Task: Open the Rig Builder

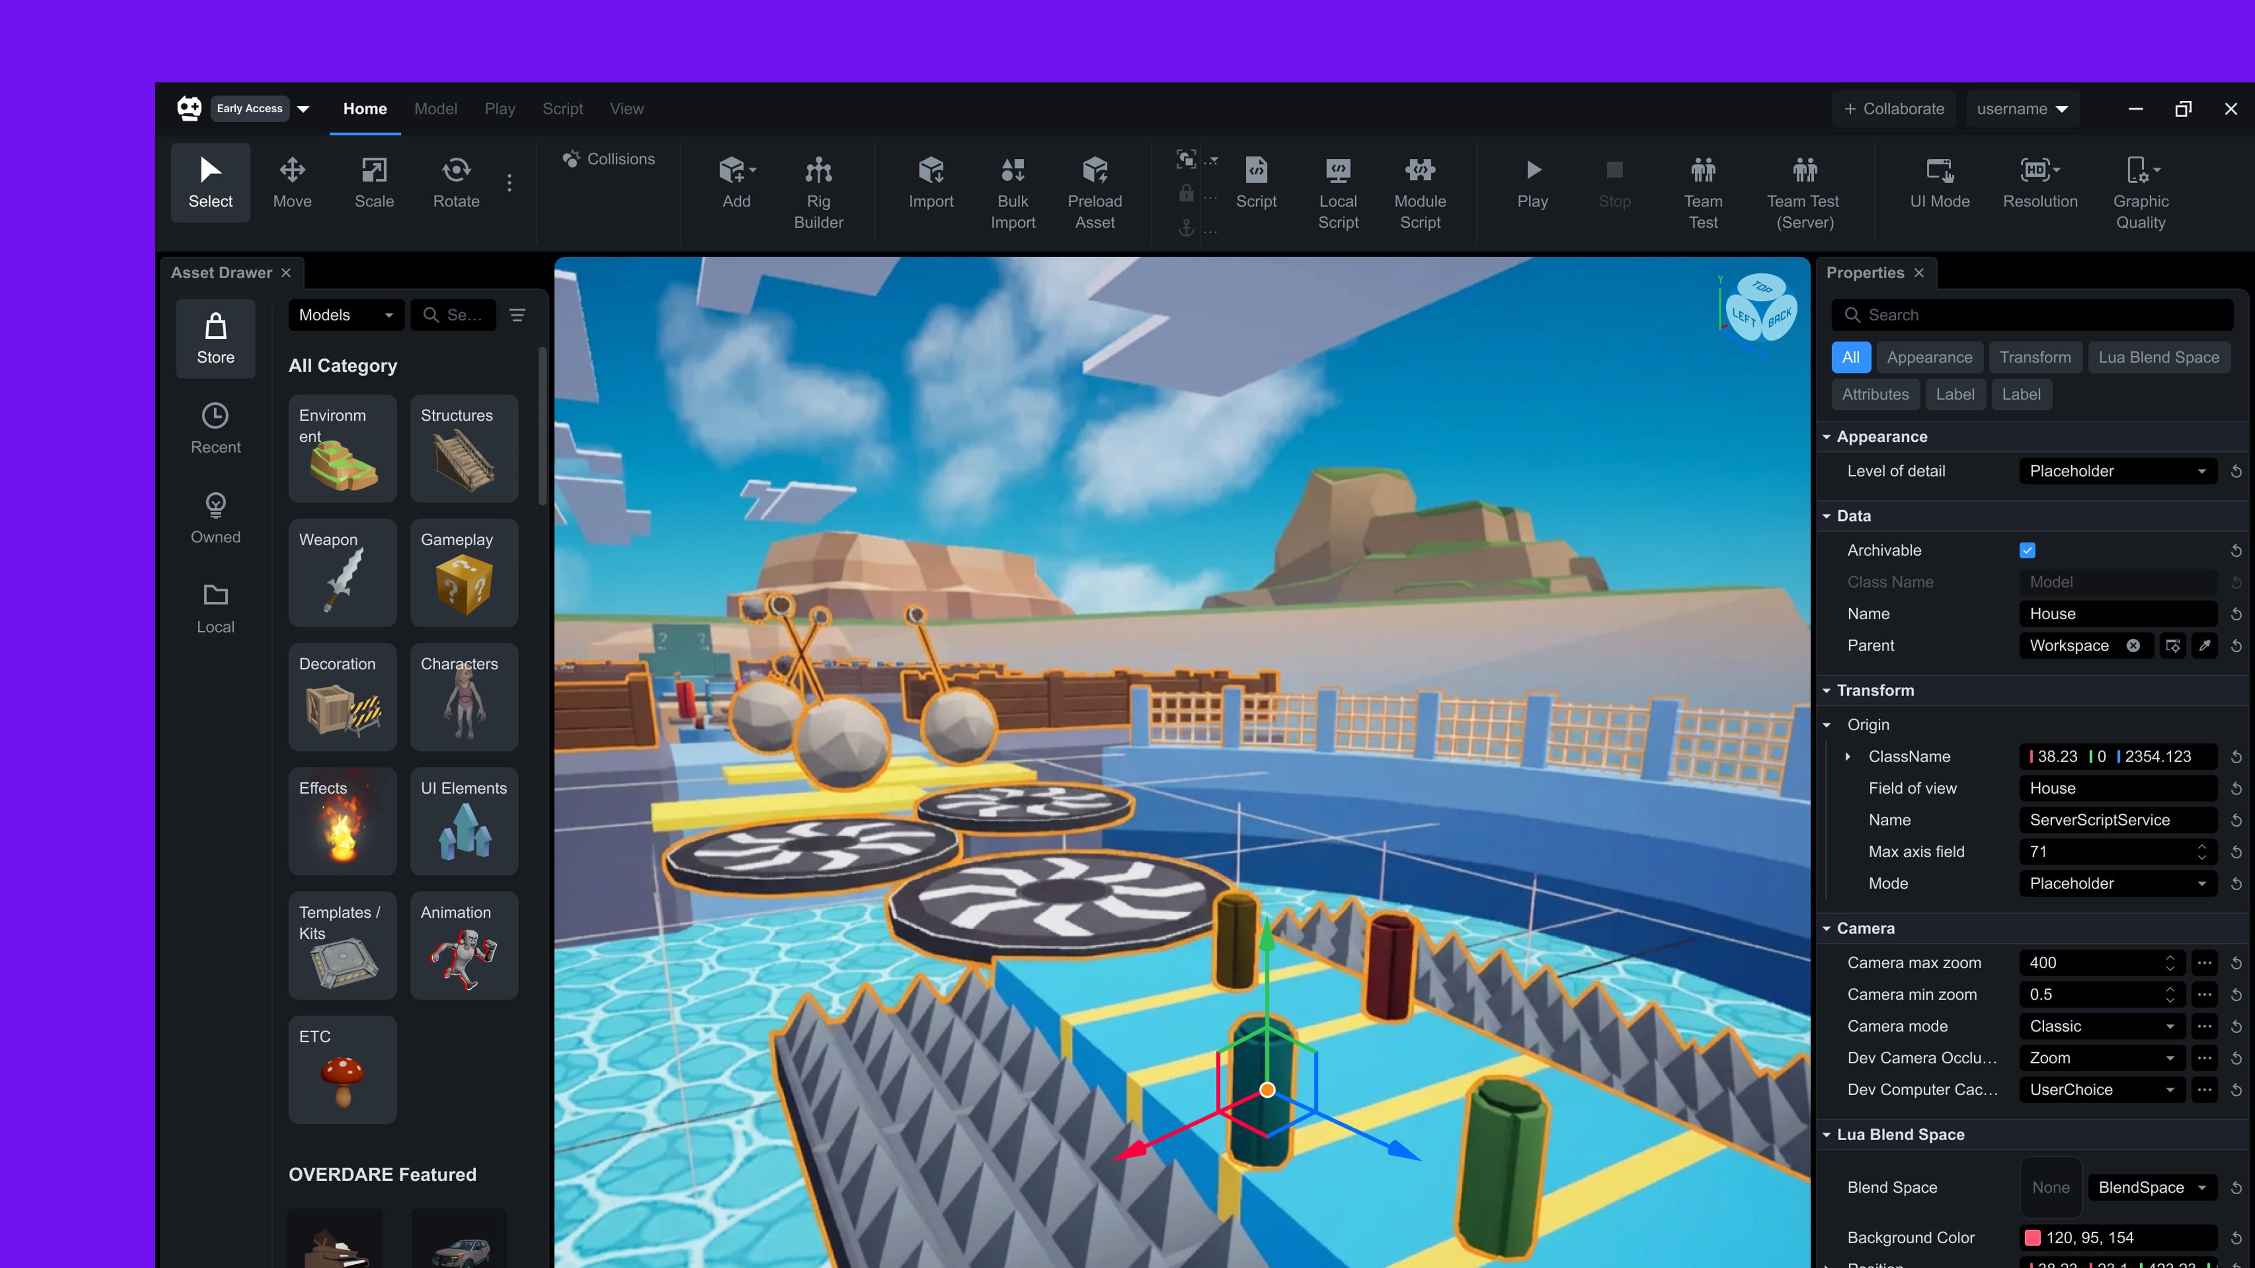Action: click(818, 192)
